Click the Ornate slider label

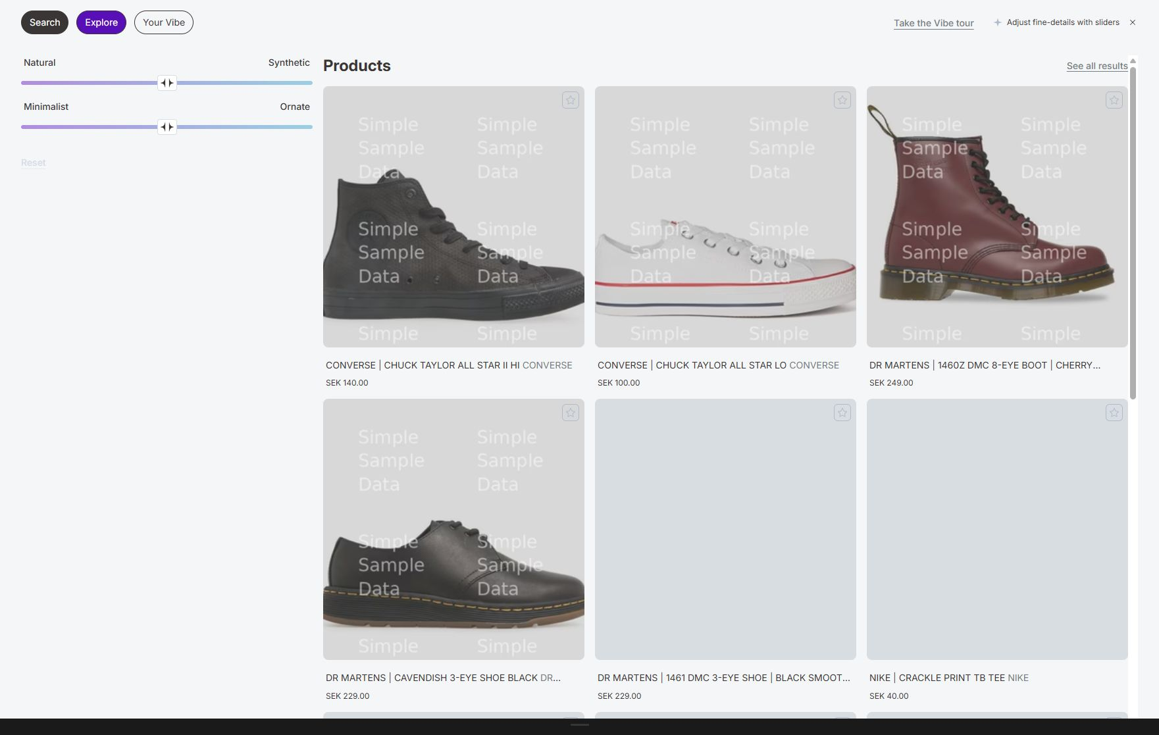click(x=295, y=107)
